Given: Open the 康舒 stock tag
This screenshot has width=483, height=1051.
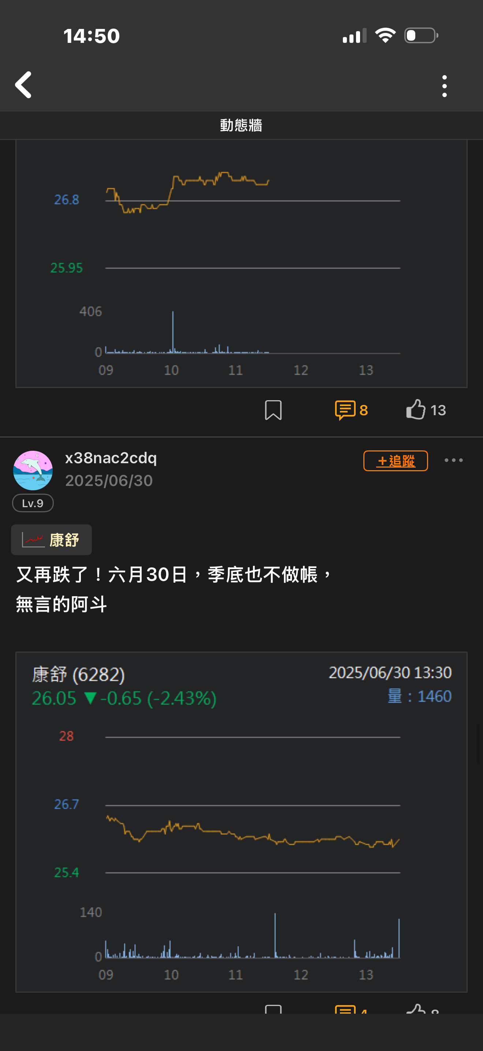Looking at the screenshot, I should [x=51, y=539].
